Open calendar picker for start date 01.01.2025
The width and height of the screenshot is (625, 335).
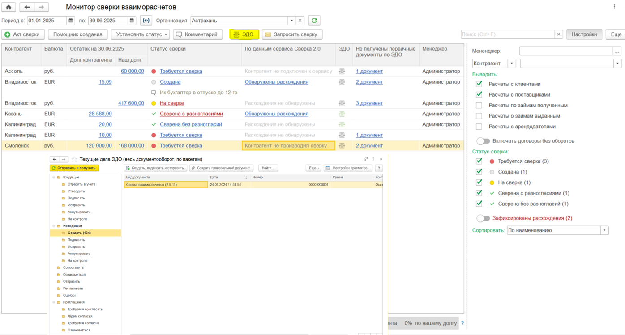point(71,21)
